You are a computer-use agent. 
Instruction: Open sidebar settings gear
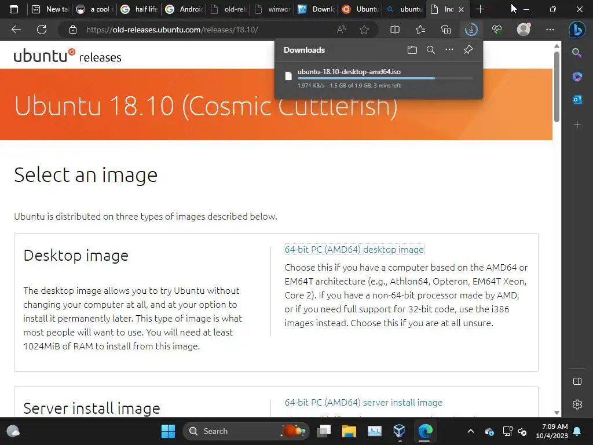577,404
